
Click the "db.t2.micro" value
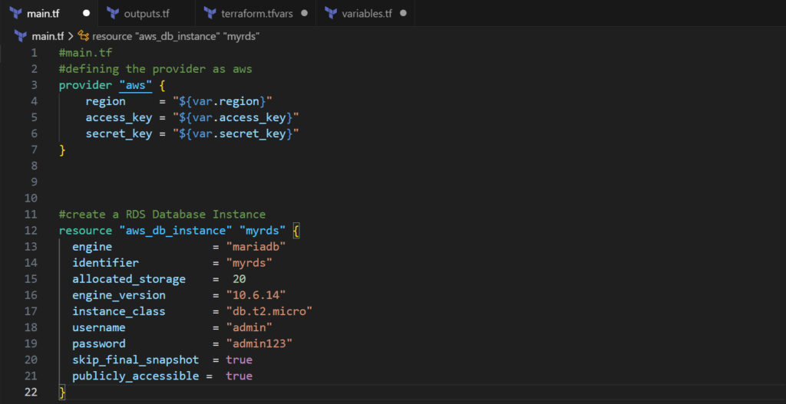point(269,311)
